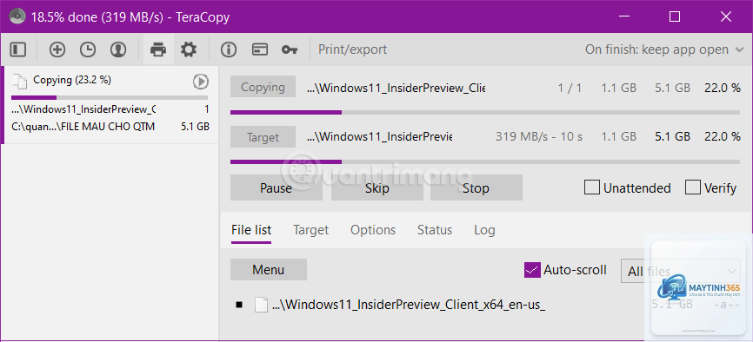Stop the copy operation
Viewport: 753px width, 342px height.
(x=476, y=187)
